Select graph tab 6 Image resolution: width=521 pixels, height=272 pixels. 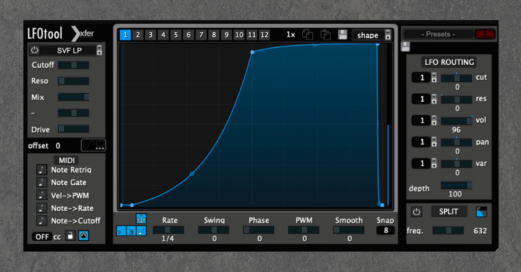pos(188,35)
